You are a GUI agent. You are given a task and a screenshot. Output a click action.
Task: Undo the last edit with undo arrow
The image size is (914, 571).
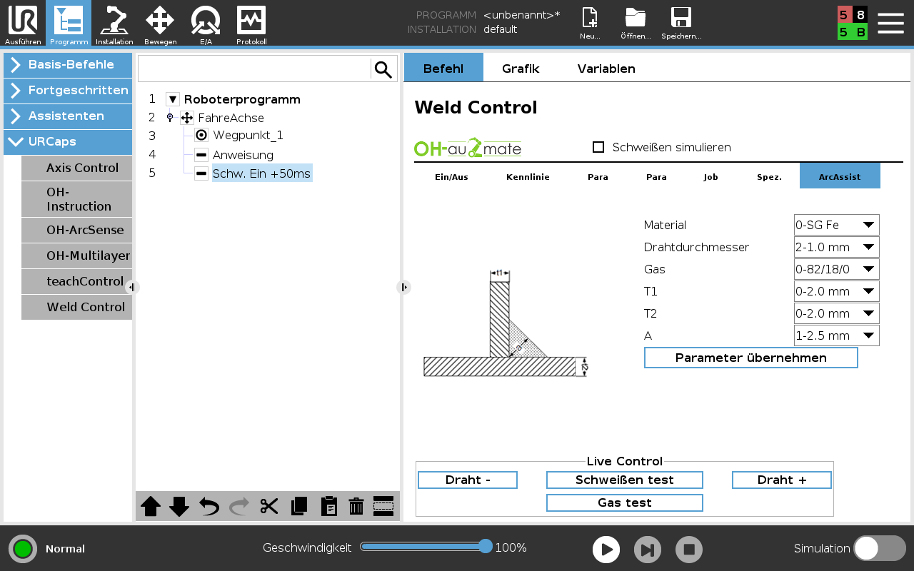pos(208,506)
